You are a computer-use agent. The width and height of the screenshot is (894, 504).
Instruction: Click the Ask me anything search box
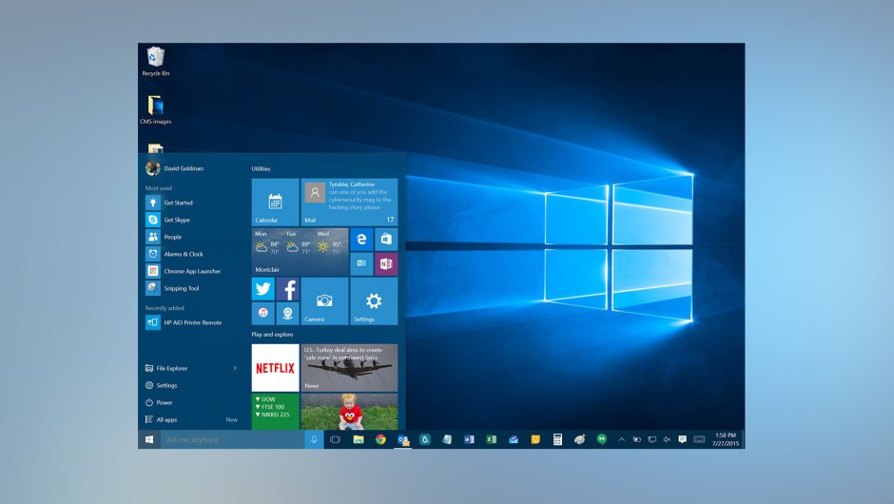[x=232, y=439]
